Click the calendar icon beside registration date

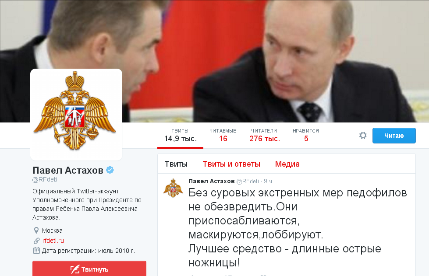[x=36, y=250]
